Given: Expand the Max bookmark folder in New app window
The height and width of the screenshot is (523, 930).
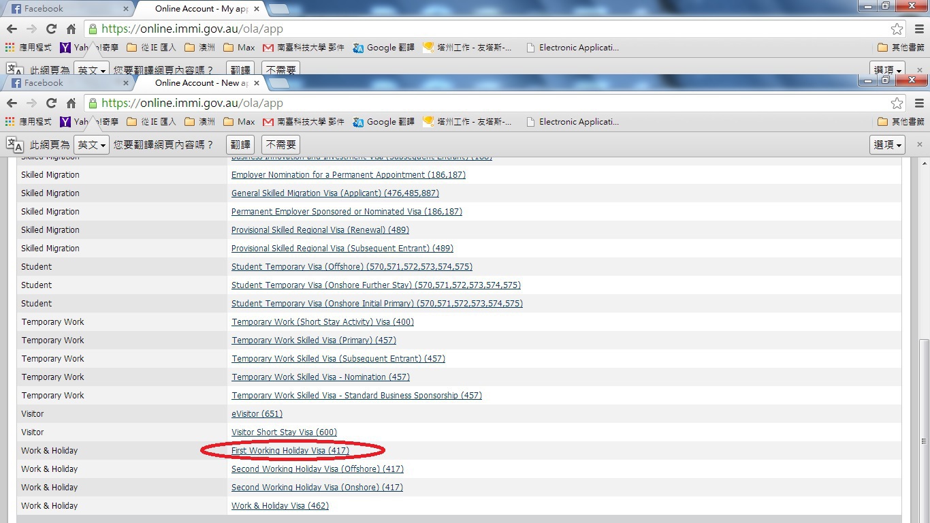Looking at the screenshot, I should click(x=239, y=122).
